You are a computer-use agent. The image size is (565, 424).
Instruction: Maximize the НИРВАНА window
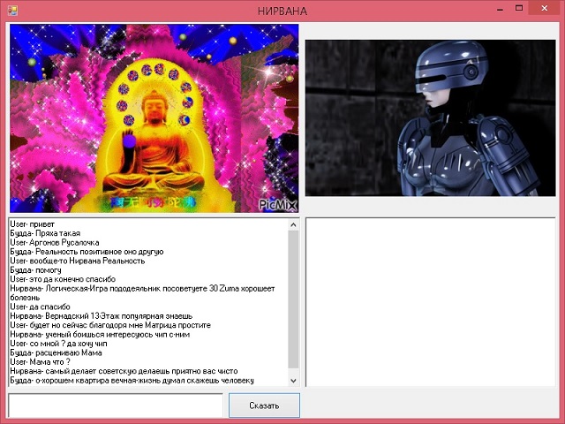click(x=519, y=8)
